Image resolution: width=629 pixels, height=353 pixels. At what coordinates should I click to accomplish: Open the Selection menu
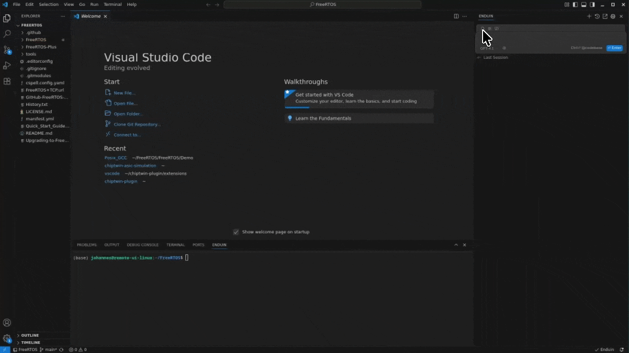point(49,4)
